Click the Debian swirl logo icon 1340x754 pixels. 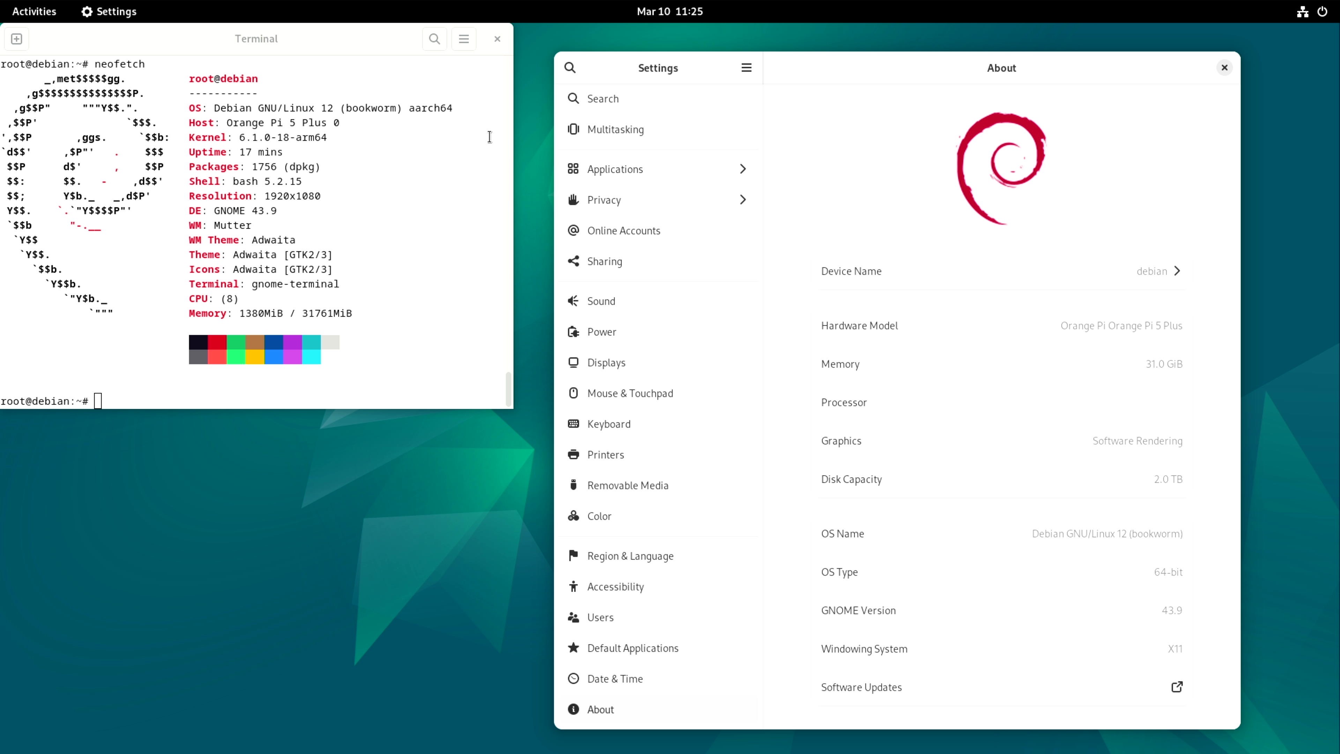pyautogui.click(x=1001, y=166)
